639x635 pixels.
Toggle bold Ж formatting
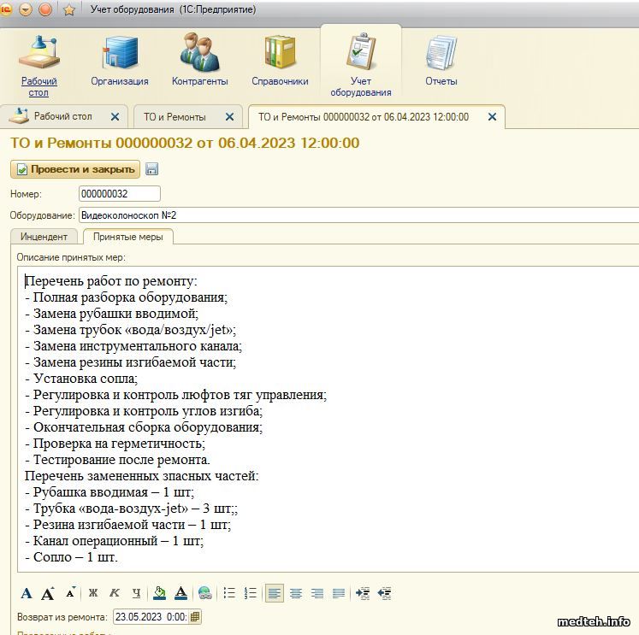(x=93, y=593)
